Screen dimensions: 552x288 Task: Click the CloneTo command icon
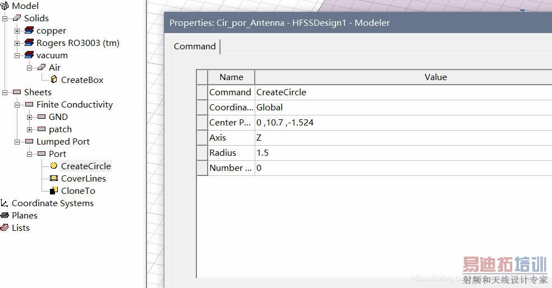click(x=54, y=191)
